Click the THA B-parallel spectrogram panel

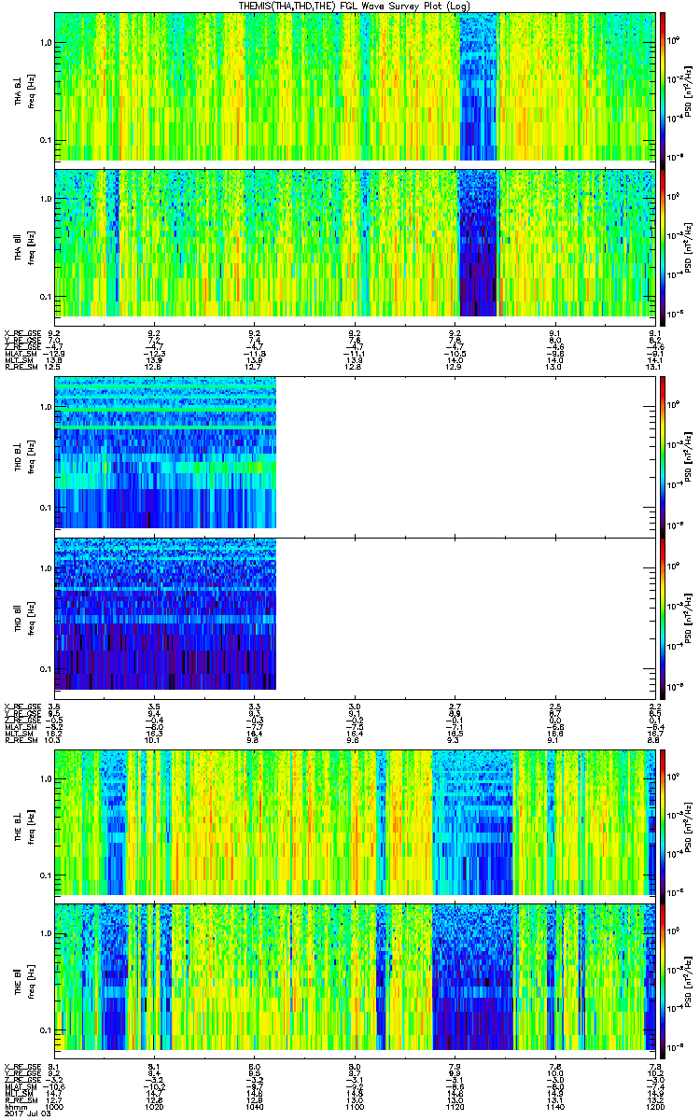pos(355,242)
